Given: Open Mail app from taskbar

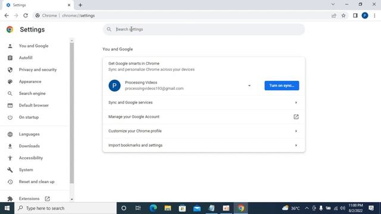Looking at the screenshot, I should [197, 208].
